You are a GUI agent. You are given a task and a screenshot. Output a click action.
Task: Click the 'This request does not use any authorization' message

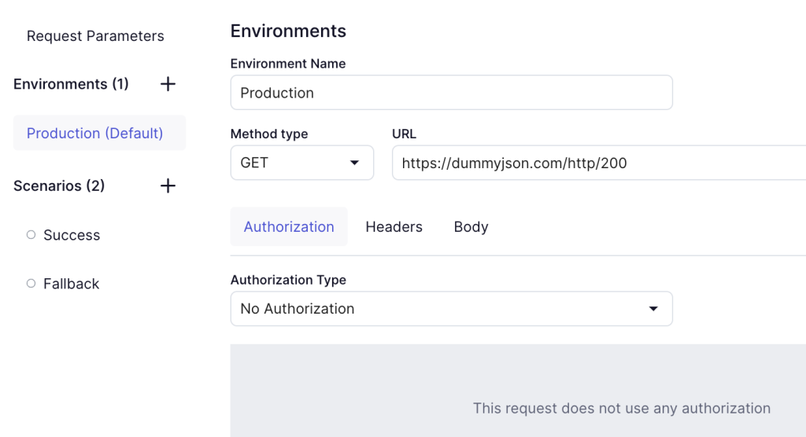[622, 408]
